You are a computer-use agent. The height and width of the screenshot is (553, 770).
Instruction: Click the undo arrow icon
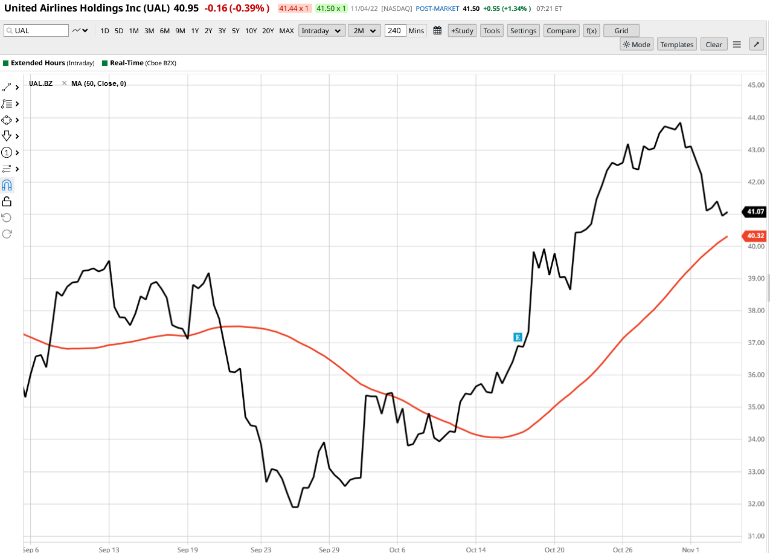[x=7, y=218]
